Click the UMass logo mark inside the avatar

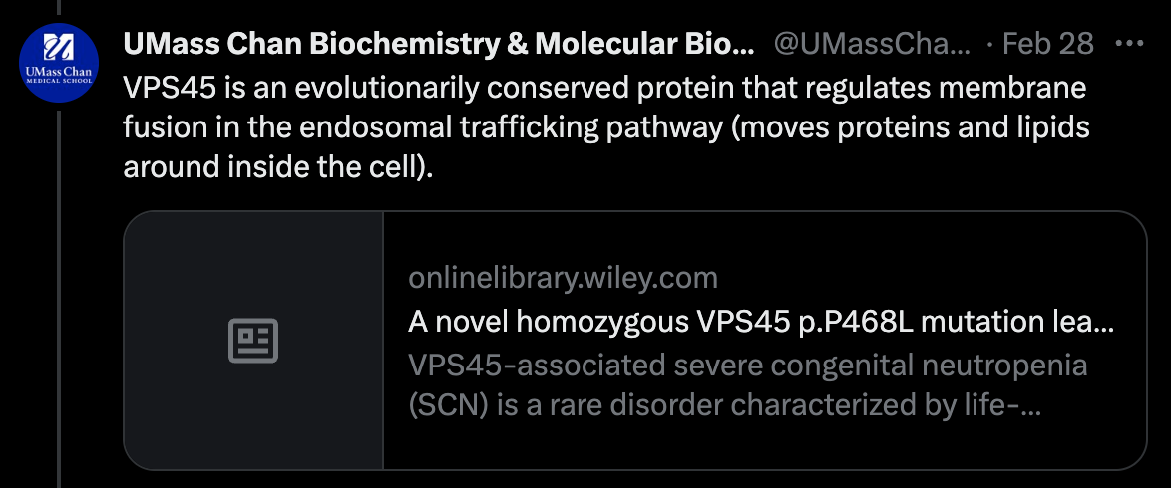click(x=58, y=47)
